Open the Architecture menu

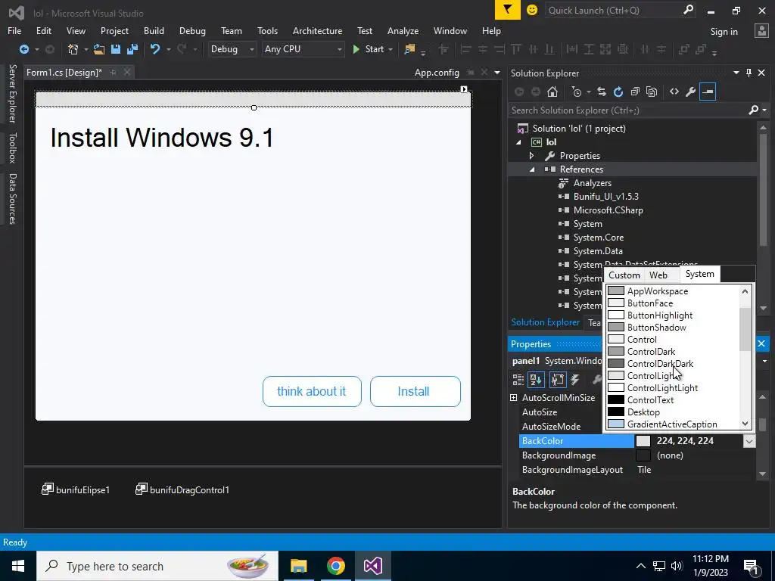click(x=317, y=30)
